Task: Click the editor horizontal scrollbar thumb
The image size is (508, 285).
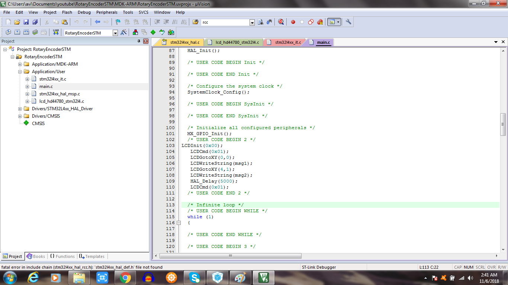Action: pyautogui.click(x=231, y=256)
